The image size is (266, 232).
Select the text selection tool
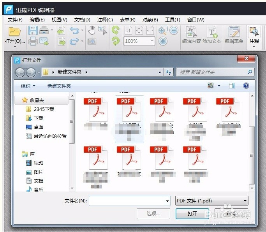103,30
